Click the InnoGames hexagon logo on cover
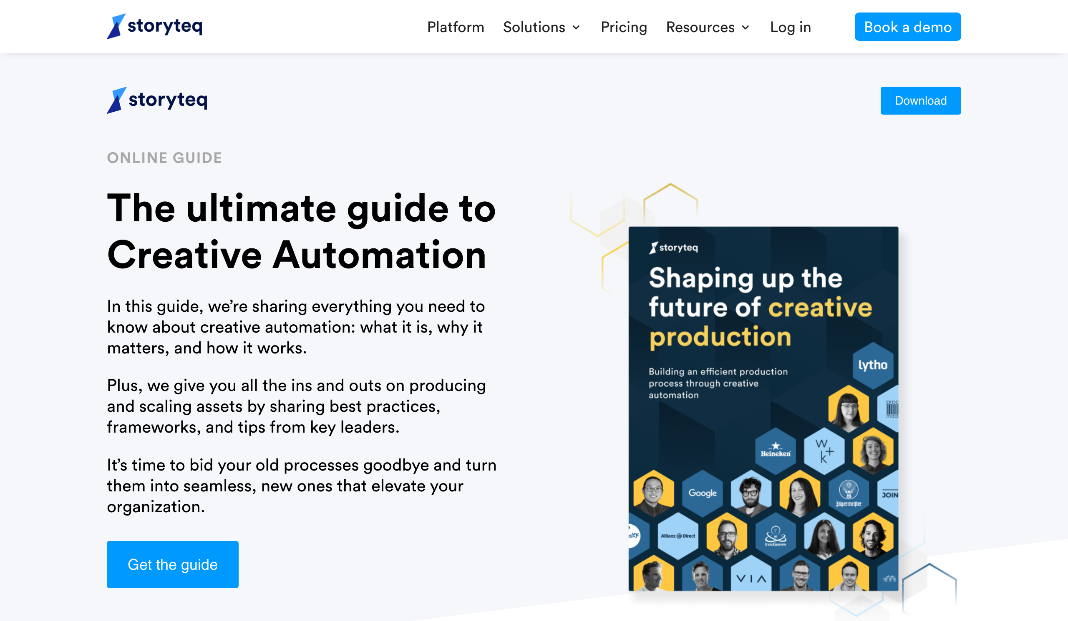 click(x=775, y=536)
